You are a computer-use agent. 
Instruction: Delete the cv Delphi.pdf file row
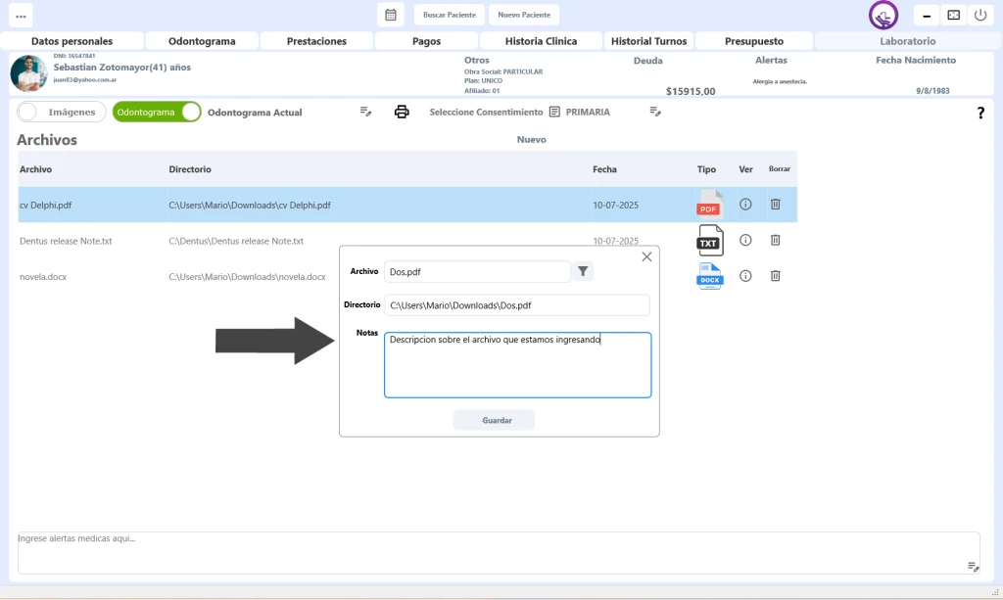click(x=775, y=205)
